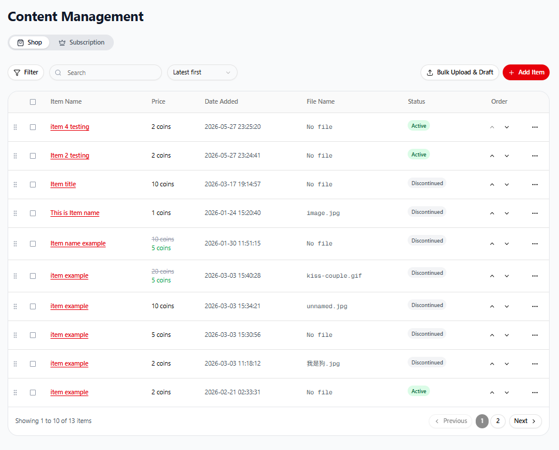559x450 pixels.
Task: Check the 'Item 2 testing' row checkbox
Action: pyautogui.click(x=33, y=156)
